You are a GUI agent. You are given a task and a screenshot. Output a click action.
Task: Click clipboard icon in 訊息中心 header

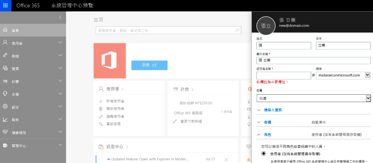[101, 147]
